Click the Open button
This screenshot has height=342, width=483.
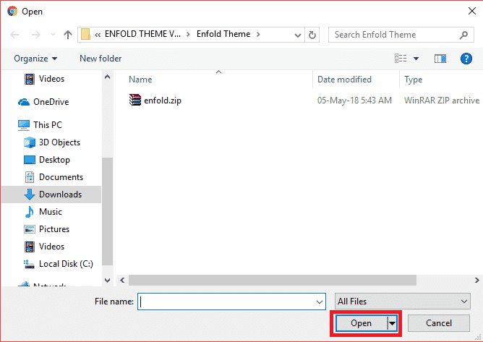361,323
